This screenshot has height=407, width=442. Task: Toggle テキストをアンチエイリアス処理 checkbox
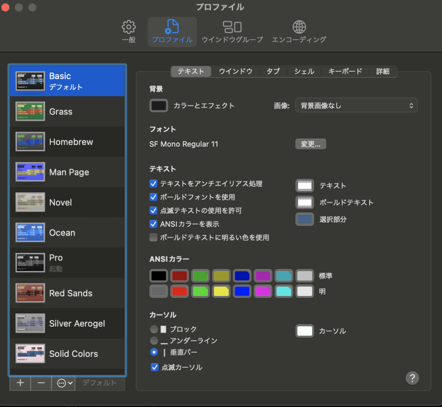[153, 184]
